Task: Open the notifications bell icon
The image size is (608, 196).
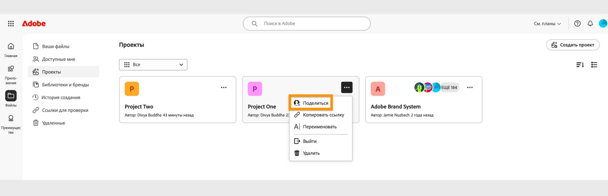Action: pyautogui.click(x=590, y=24)
